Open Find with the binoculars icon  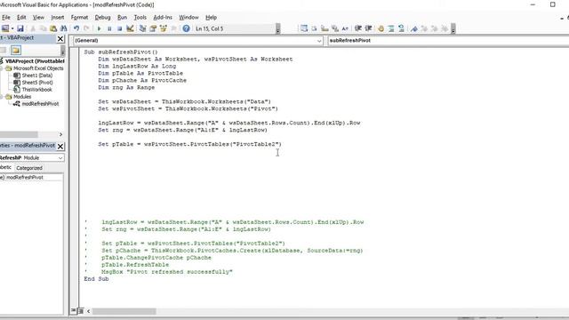tap(63, 28)
